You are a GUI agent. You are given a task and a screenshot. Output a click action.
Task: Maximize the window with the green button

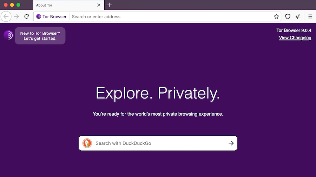[18, 5]
